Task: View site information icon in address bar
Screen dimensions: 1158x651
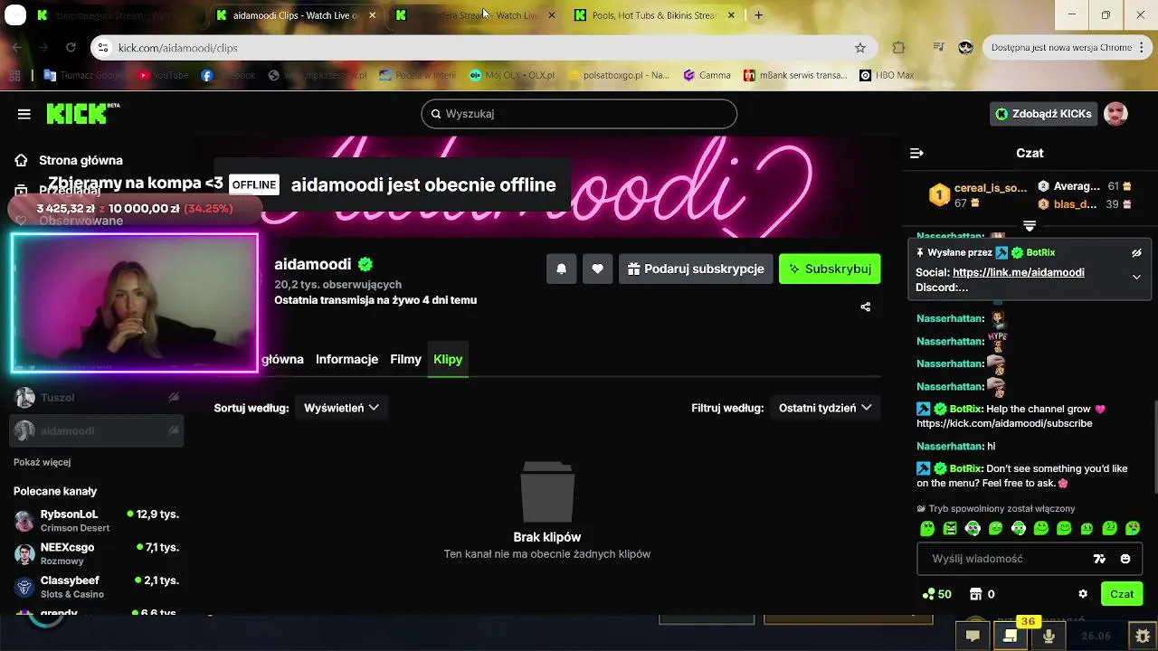Action: click(103, 48)
